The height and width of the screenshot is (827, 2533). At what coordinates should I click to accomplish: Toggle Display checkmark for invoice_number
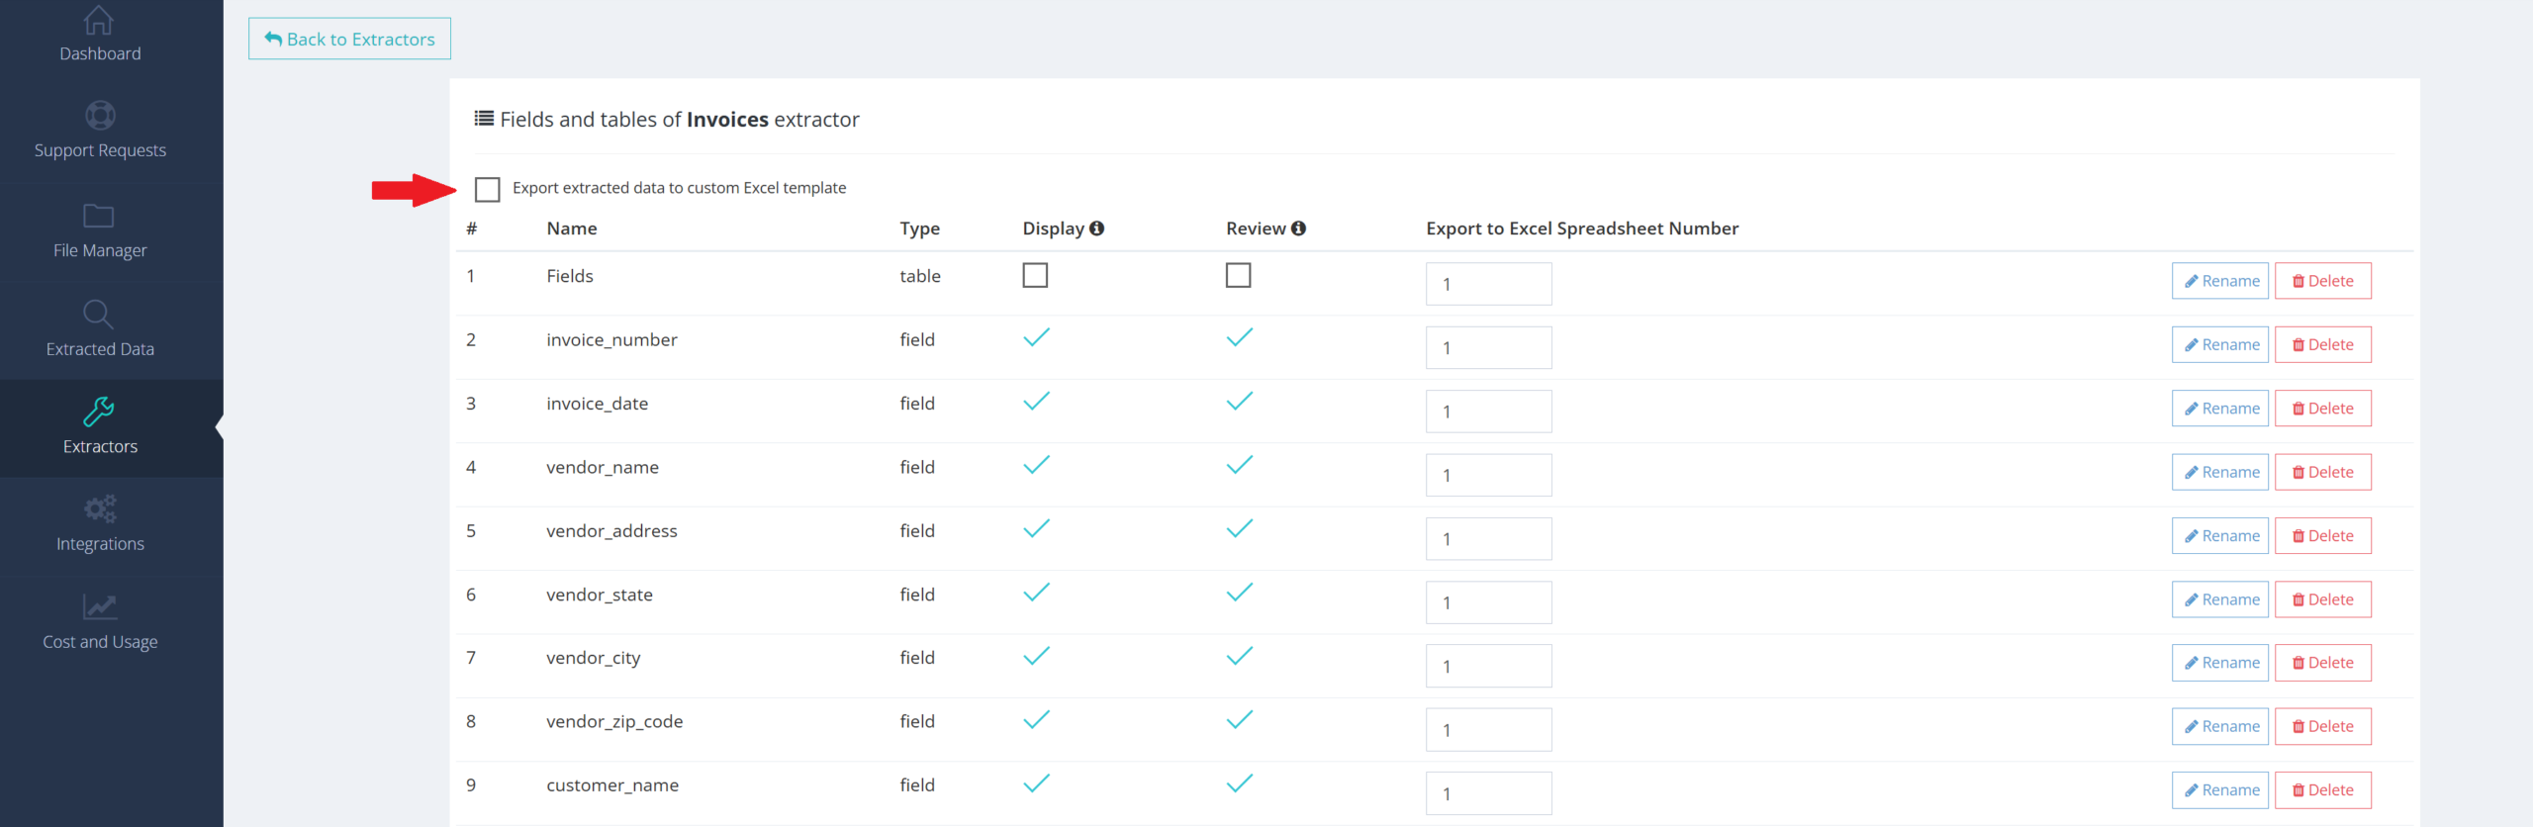(1036, 338)
